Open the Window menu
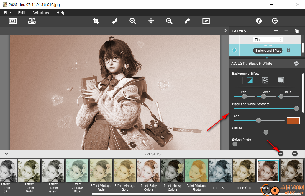Screen dimensions: 305x196 41,13
